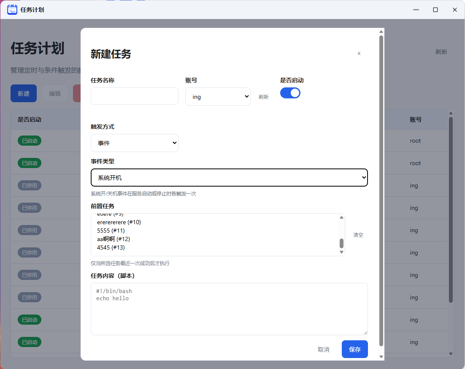Screen dimensions: 465x369
Task: Click the 编辑 button behind the dialog
Action: tap(54, 93)
